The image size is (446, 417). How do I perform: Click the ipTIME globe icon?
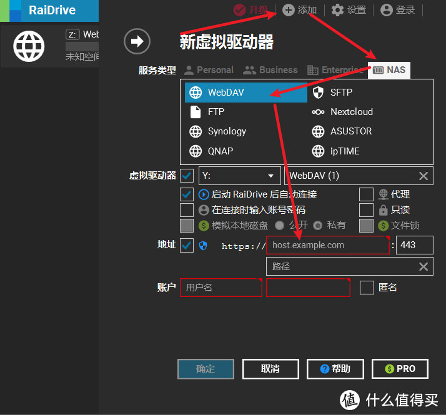point(318,151)
